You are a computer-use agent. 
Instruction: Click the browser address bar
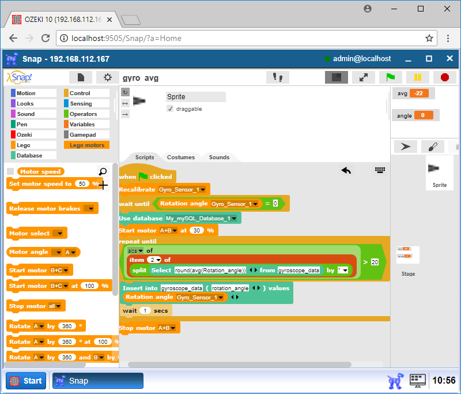pos(247,38)
